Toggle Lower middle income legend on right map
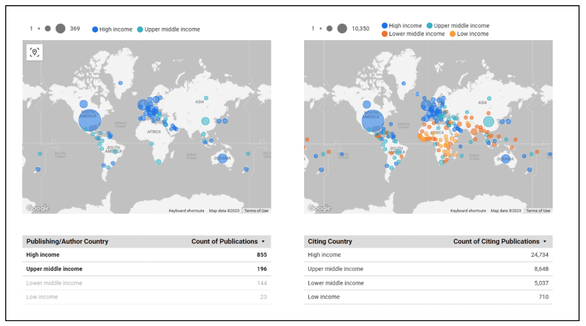 pyautogui.click(x=413, y=34)
